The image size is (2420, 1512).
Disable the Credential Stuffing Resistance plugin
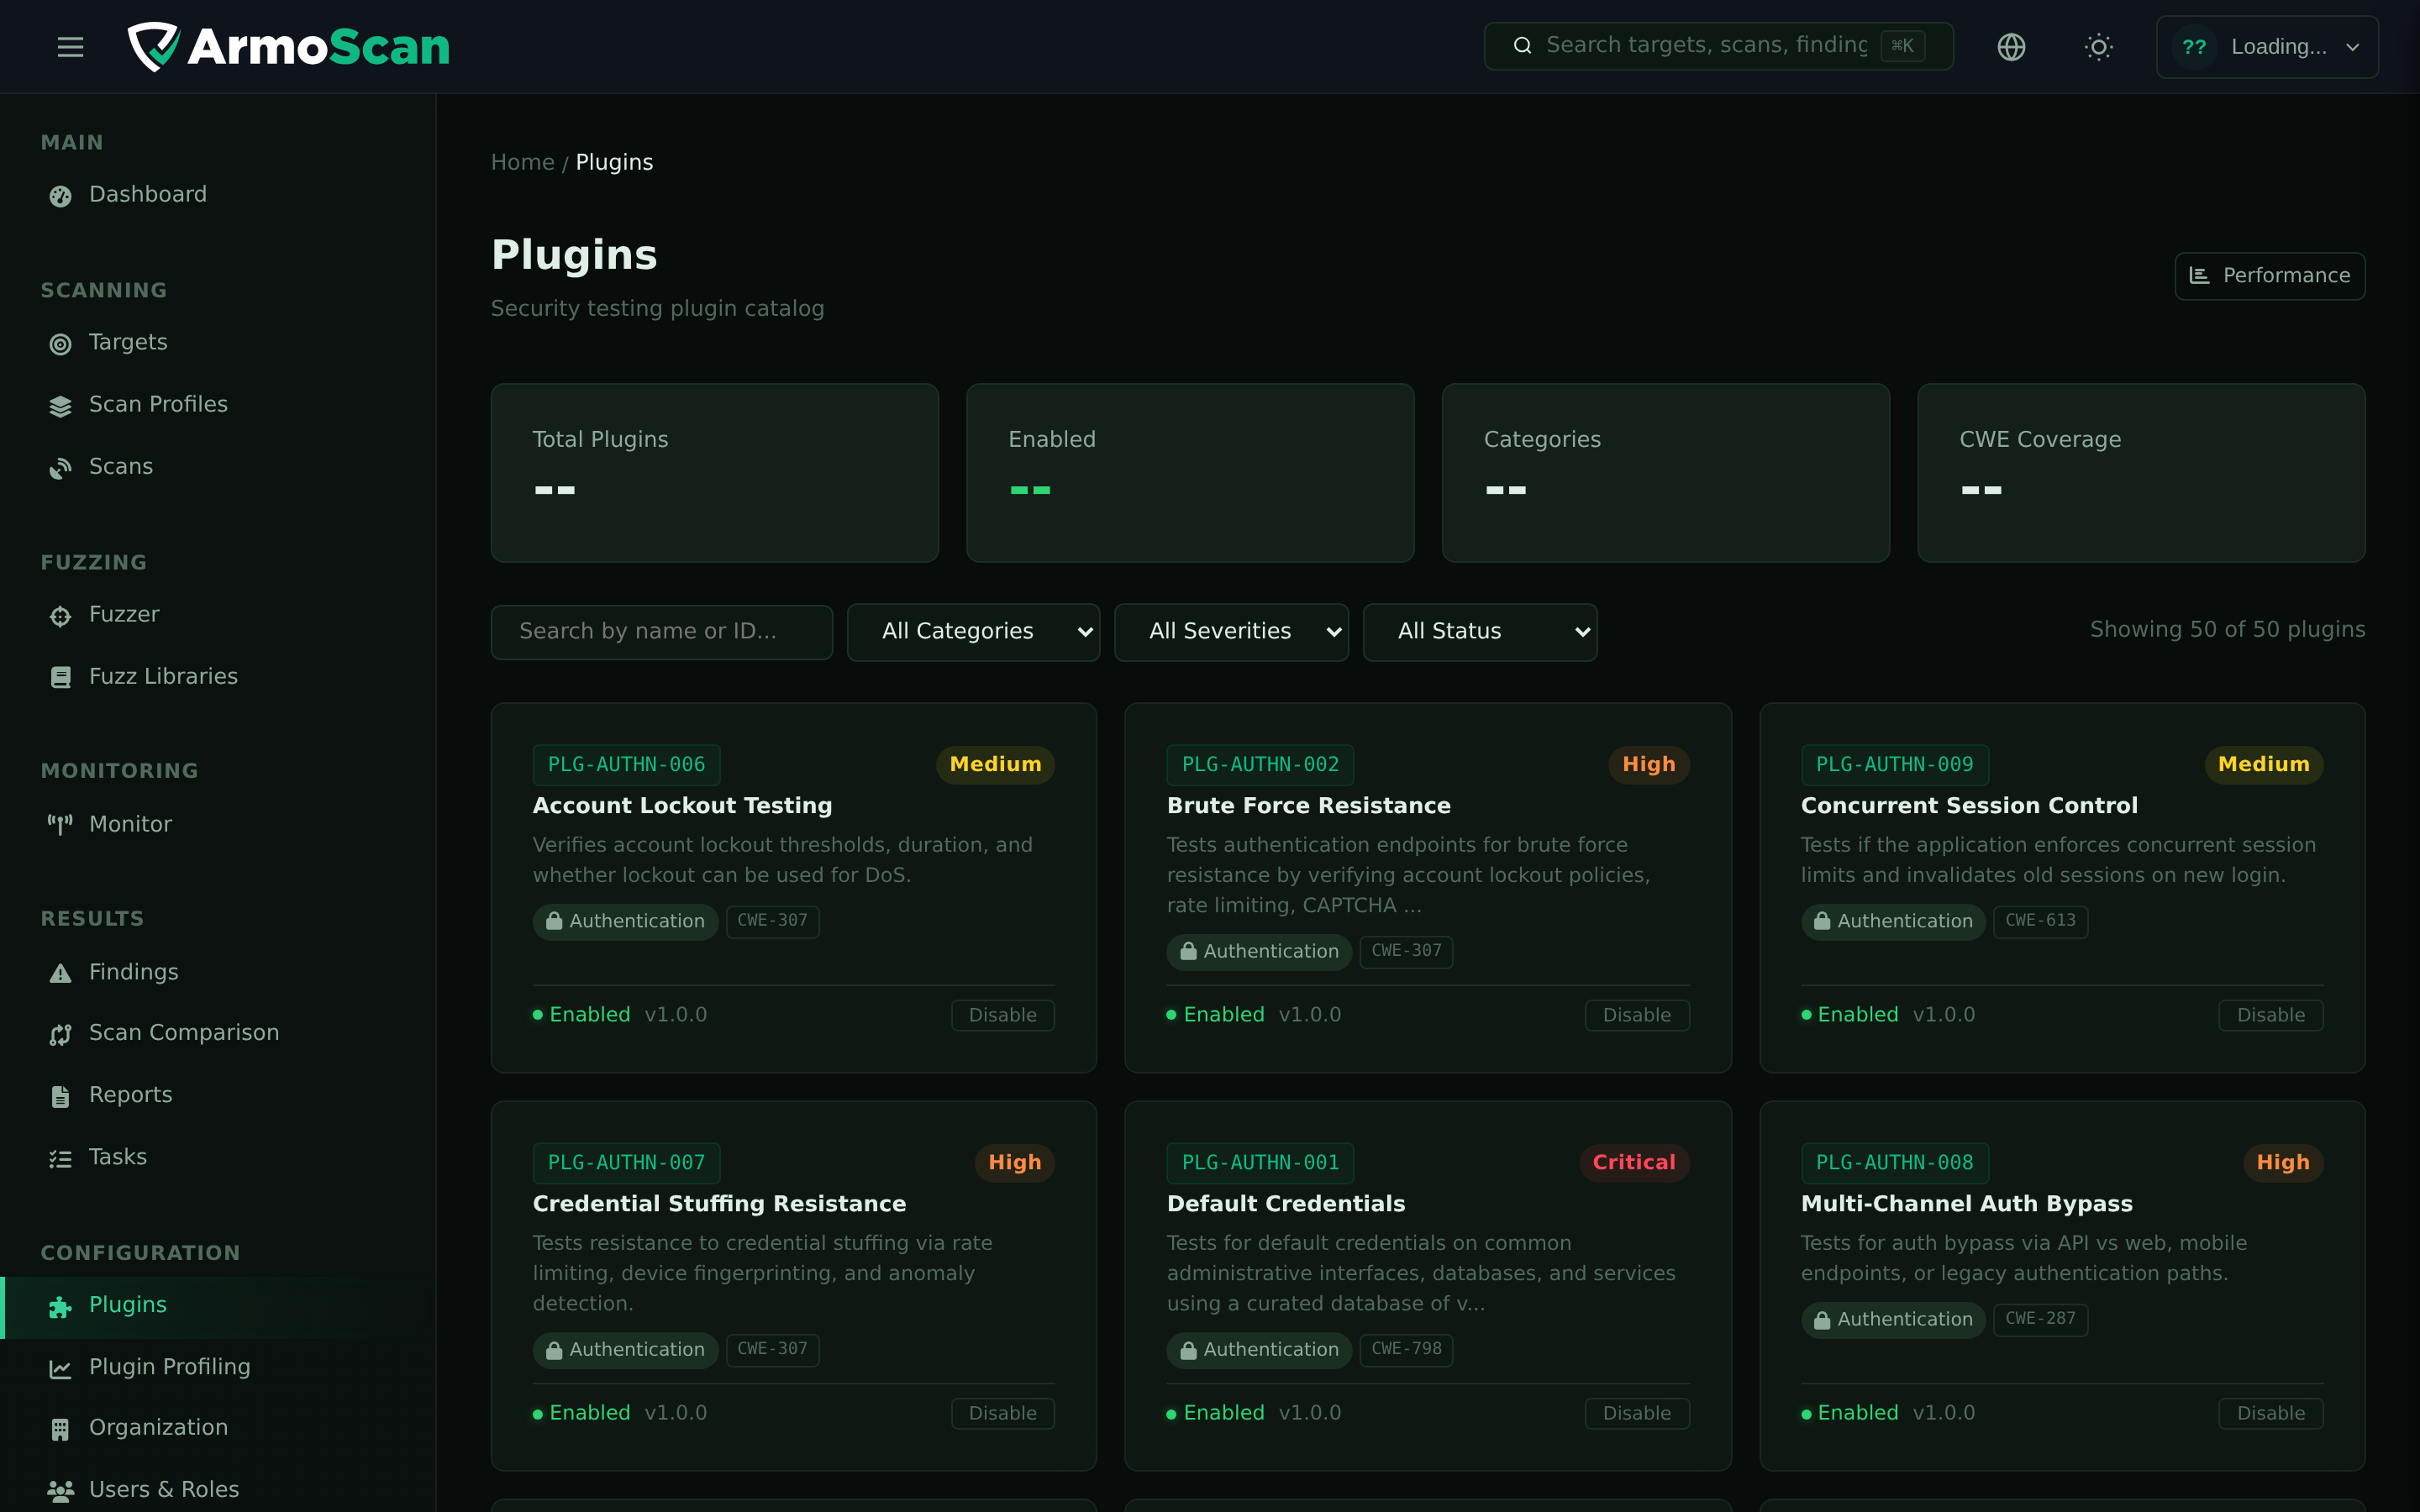click(1002, 1413)
